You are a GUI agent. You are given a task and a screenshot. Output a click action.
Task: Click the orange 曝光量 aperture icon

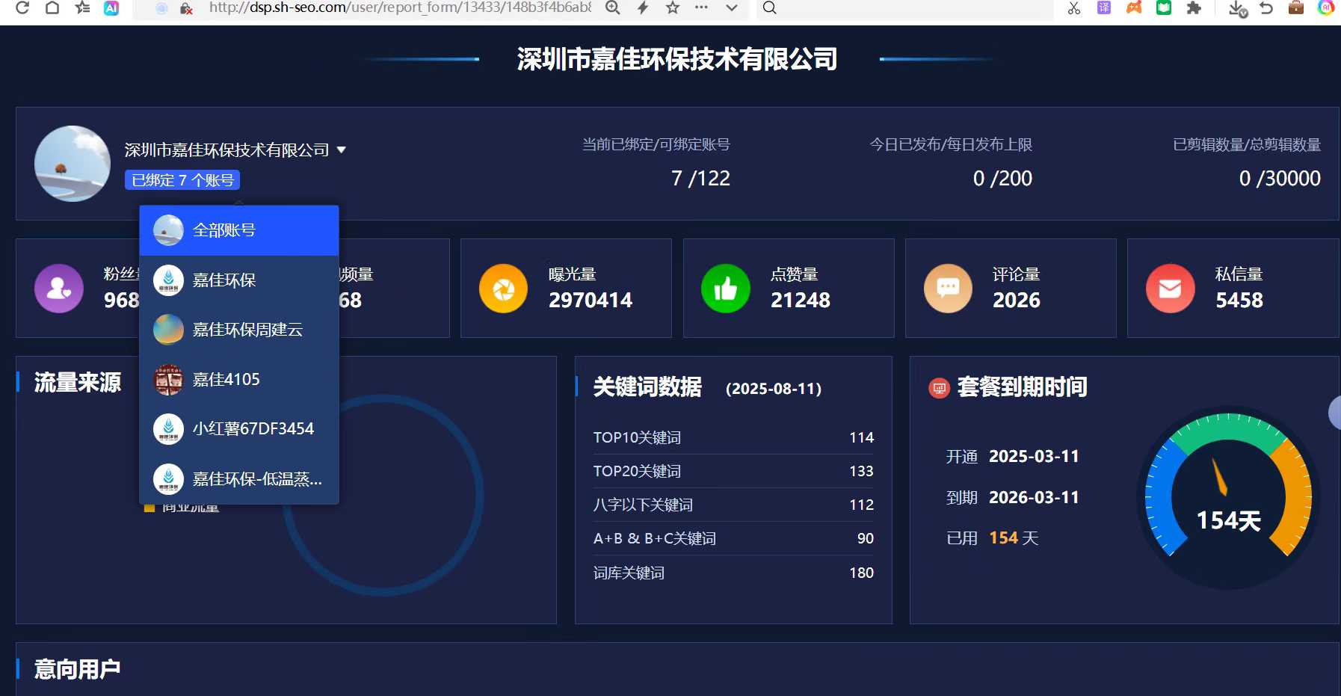(x=504, y=289)
